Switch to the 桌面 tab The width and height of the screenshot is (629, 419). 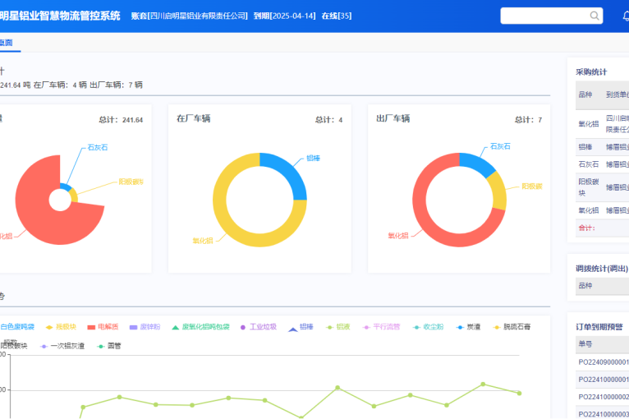click(7, 43)
